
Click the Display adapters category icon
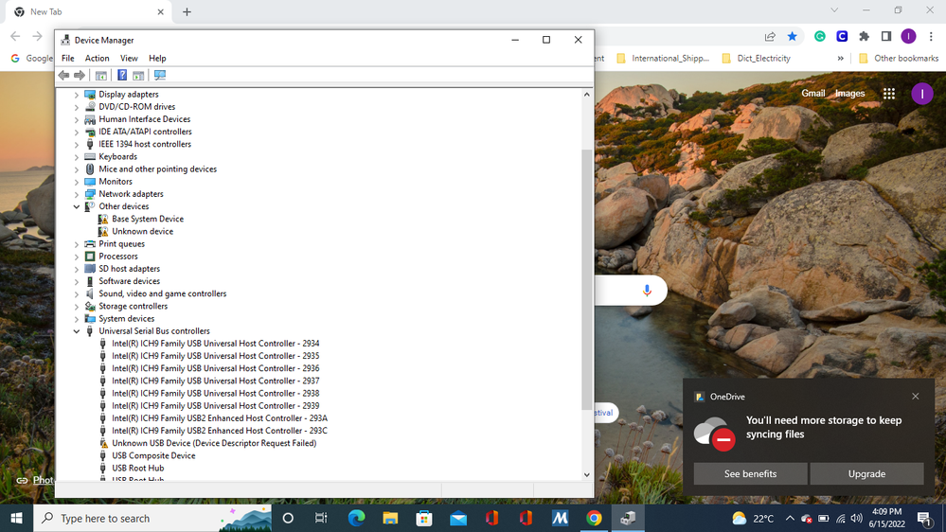[90, 95]
